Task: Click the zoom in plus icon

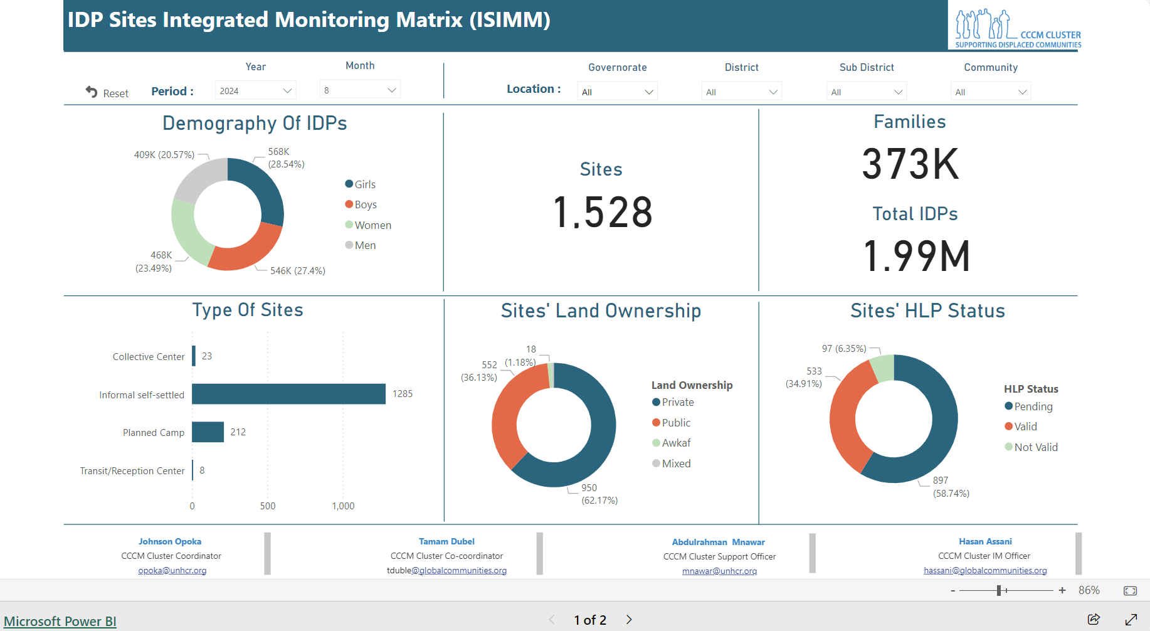Action: click(1062, 590)
